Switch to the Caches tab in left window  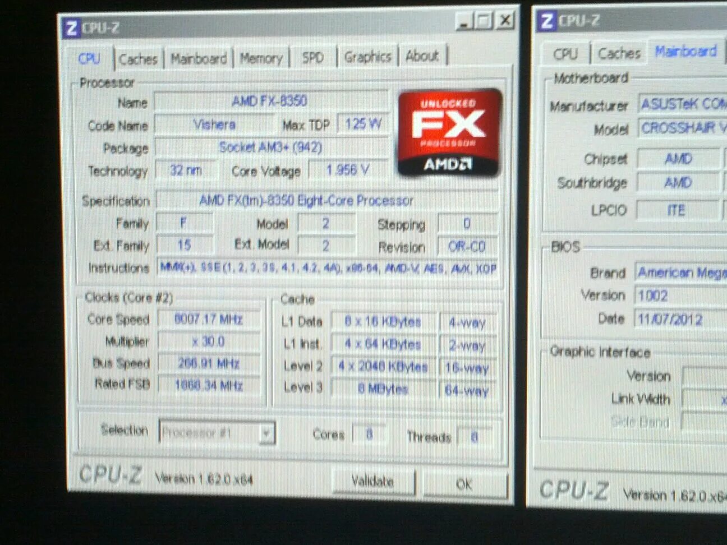point(138,59)
